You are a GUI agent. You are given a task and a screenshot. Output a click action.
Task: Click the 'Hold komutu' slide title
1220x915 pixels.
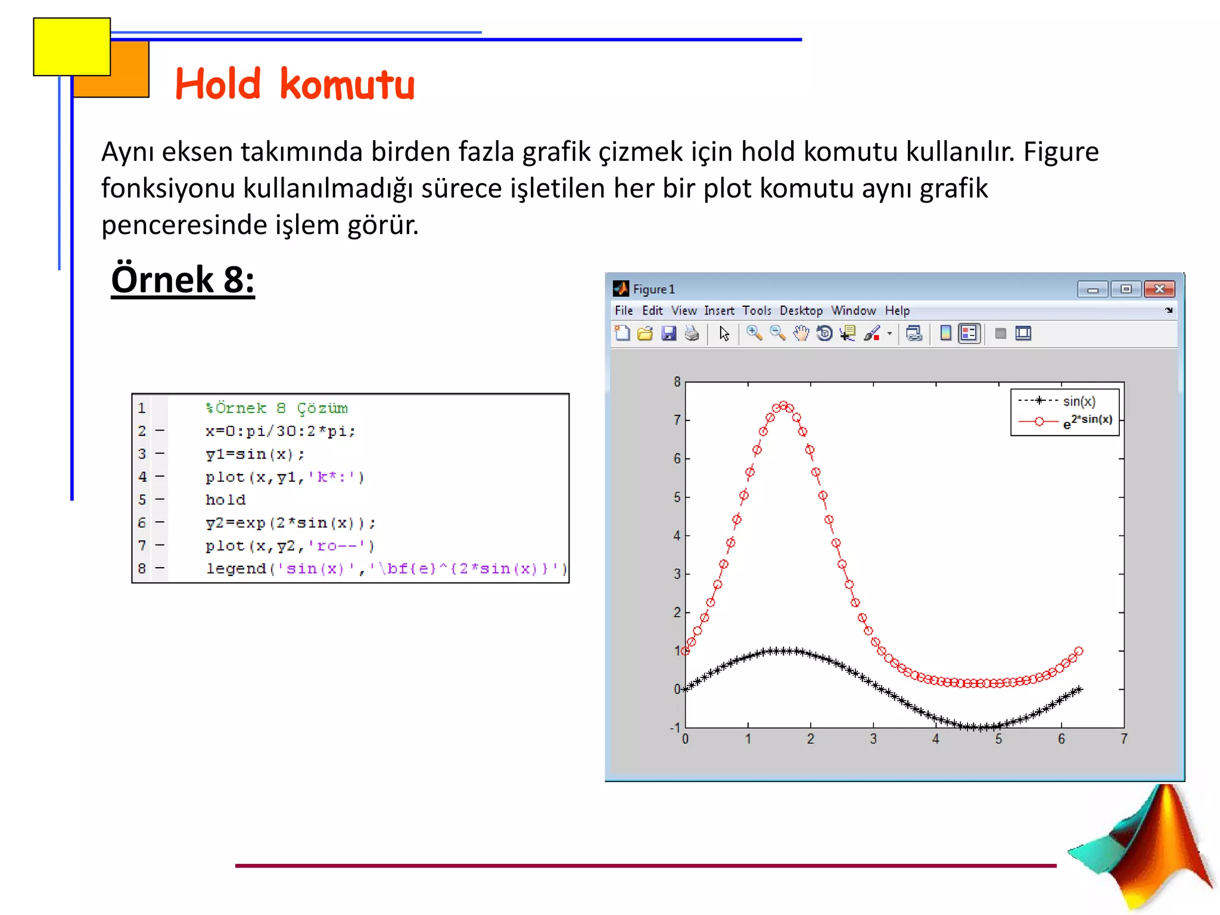pos(295,84)
